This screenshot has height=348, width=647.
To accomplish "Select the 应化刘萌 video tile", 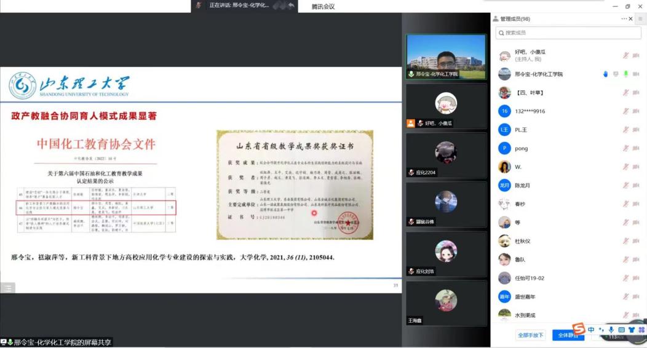I will pos(446,254).
